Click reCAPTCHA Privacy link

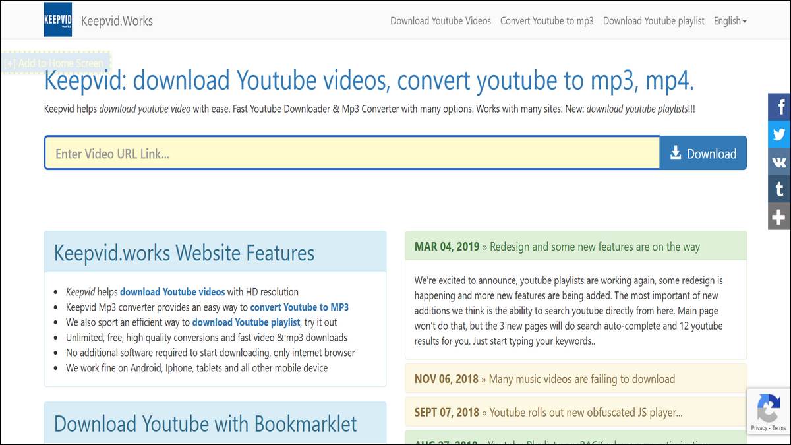click(759, 428)
